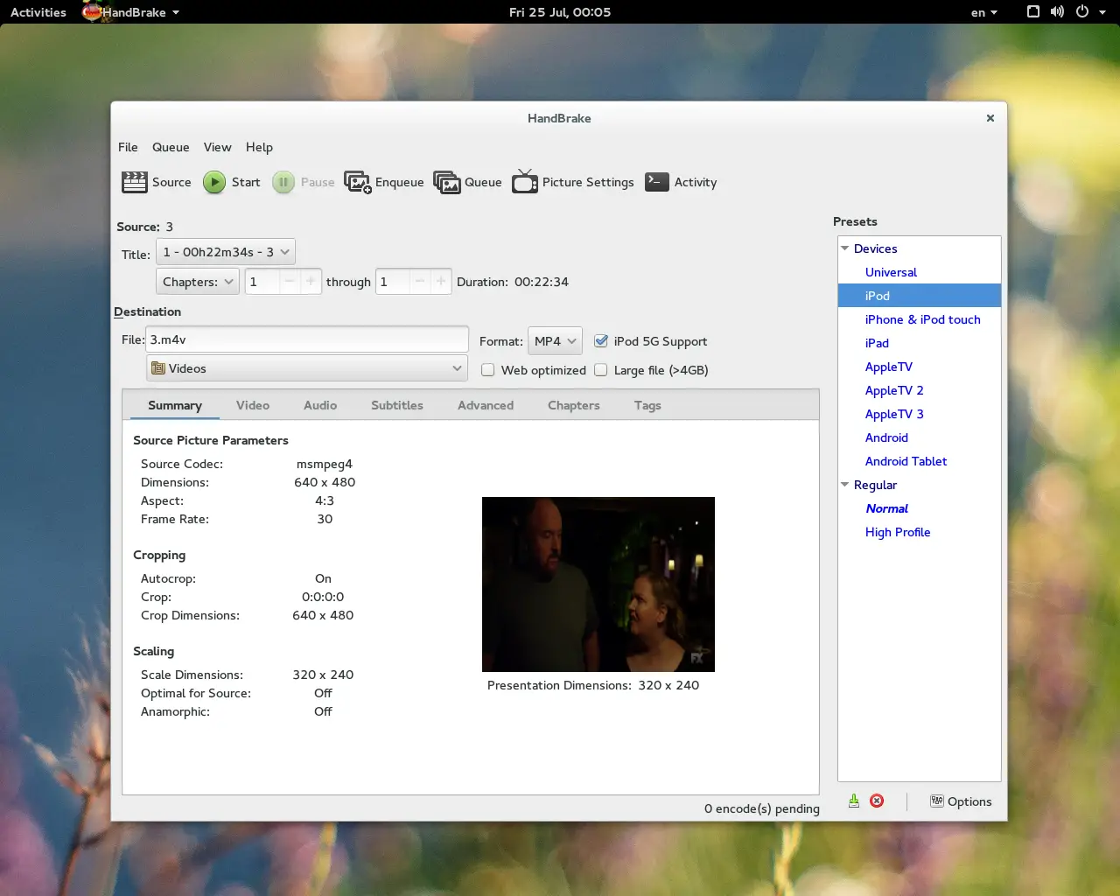Open the Help menu
The image size is (1120, 896).
click(259, 147)
